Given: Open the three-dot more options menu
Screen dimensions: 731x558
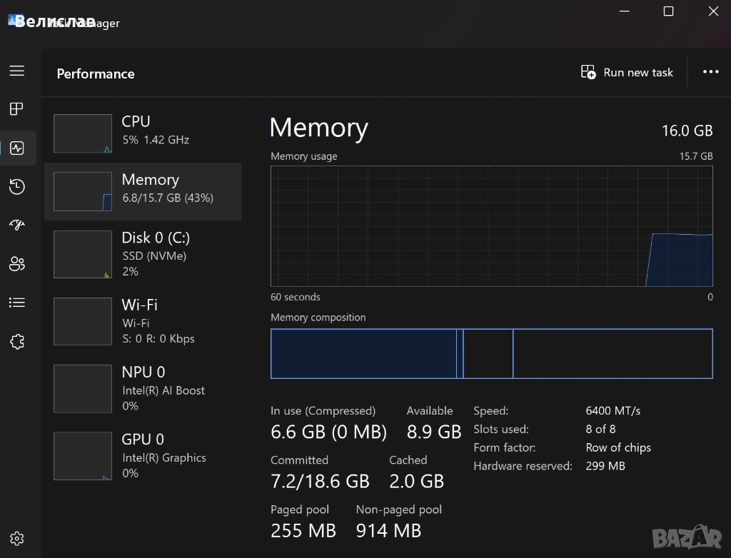Looking at the screenshot, I should pos(710,73).
